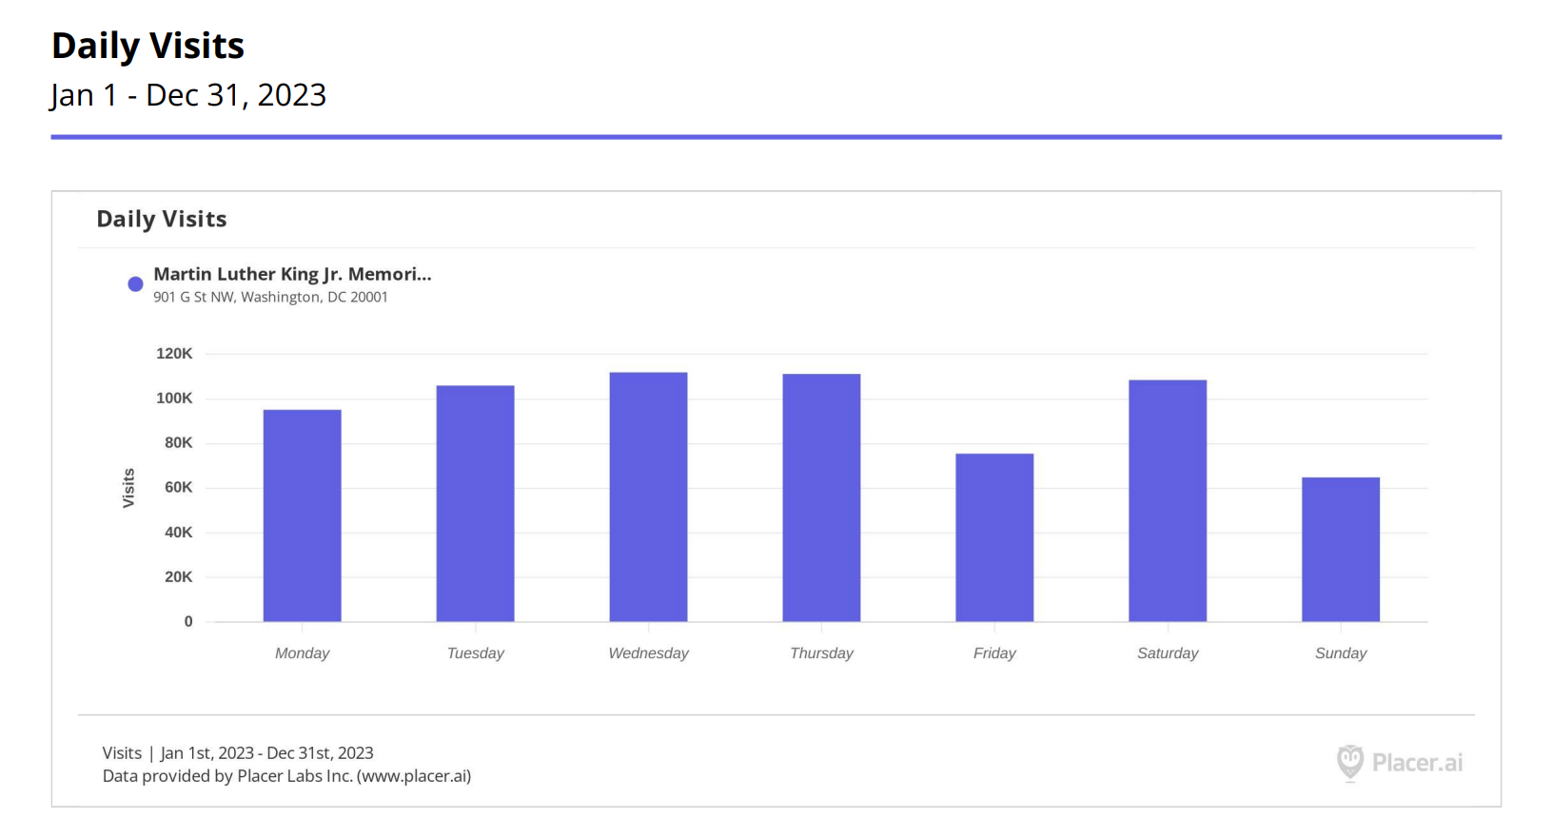The height and width of the screenshot is (837, 1552).
Task: Click the Wednesday axis label
Action: click(x=648, y=653)
